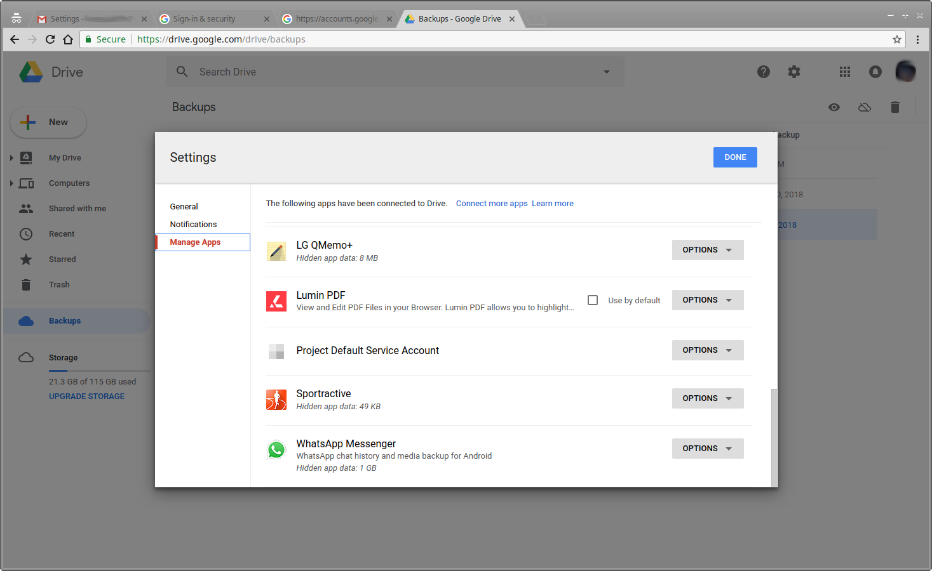Open OPTIONS dropdown for Lumin PDF
The width and height of the screenshot is (932, 571).
coord(708,300)
